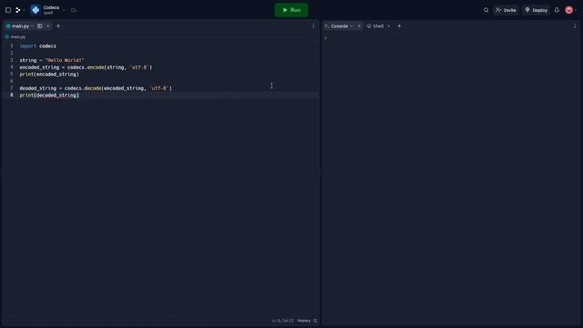Close the Console tab
Viewport: 583px width, 328px height.
[x=359, y=26]
